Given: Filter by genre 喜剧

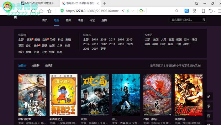Looking at the screenshot, I should tap(29, 40).
